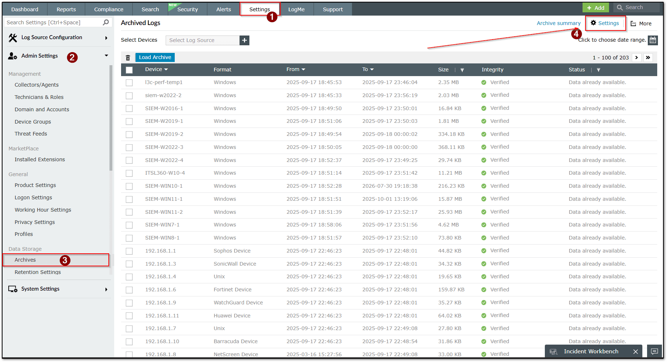Viewport: 667px width, 362px height.
Task: Expand Log Source Configuration section
Action: (x=106, y=38)
